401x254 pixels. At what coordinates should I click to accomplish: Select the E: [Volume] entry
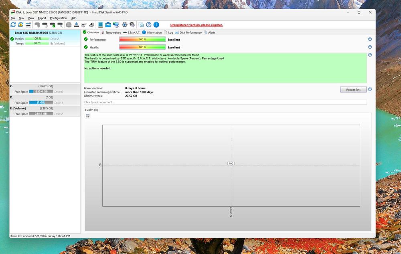click(45, 111)
